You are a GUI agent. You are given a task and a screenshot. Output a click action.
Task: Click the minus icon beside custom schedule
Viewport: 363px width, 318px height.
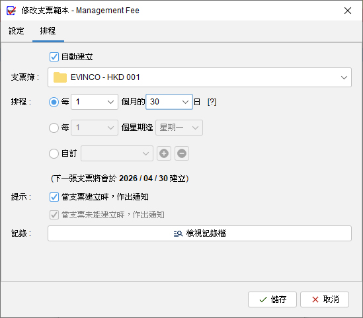pyautogui.click(x=182, y=153)
